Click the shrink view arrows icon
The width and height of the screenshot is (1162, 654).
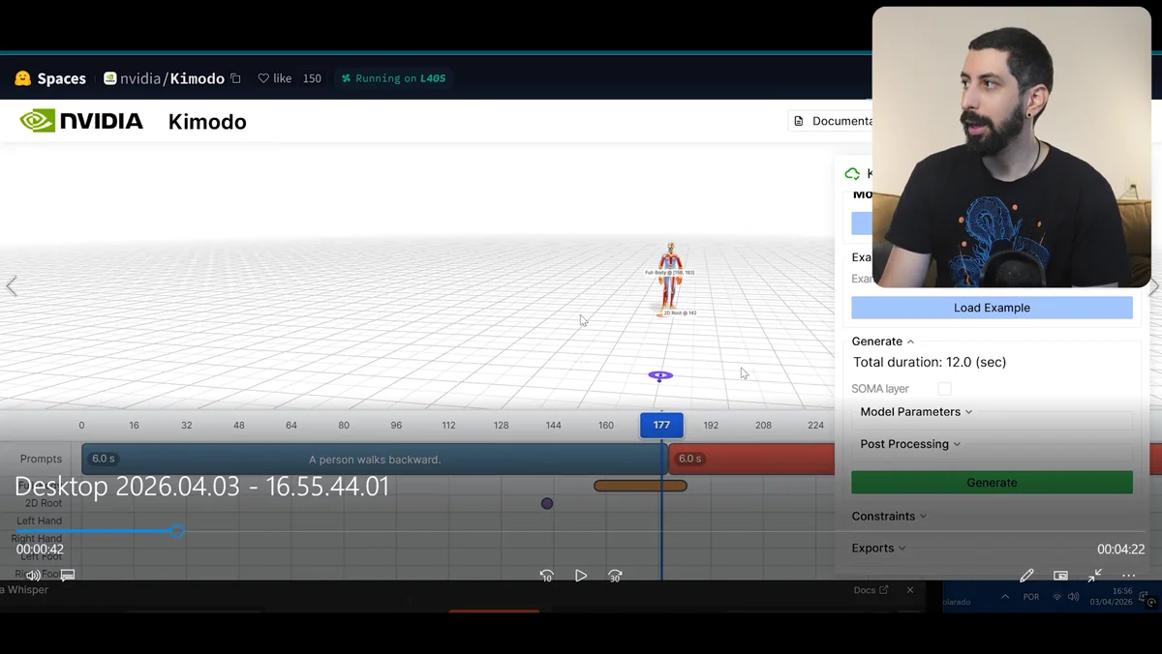click(1094, 575)
